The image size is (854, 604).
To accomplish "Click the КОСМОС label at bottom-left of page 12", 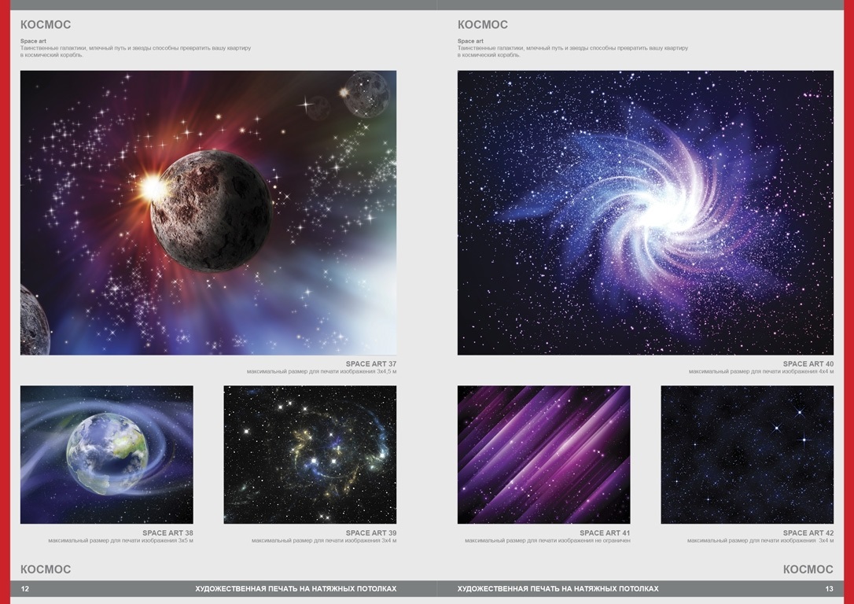I will [46, 569].
